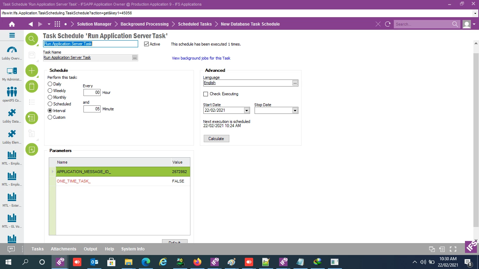Toggle the full screen icon in bottom bar

tap(453, 249)
